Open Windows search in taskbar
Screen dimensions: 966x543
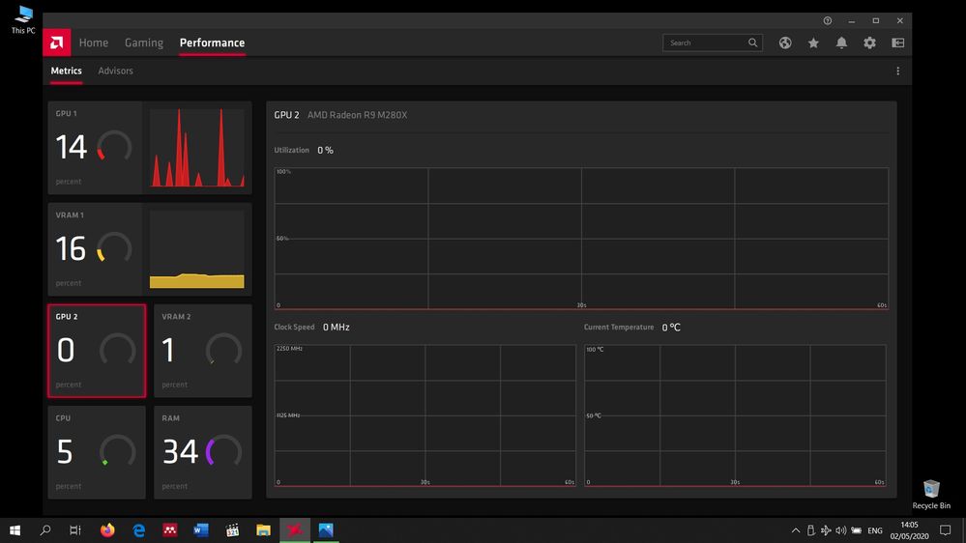click(x=45, y=530)
